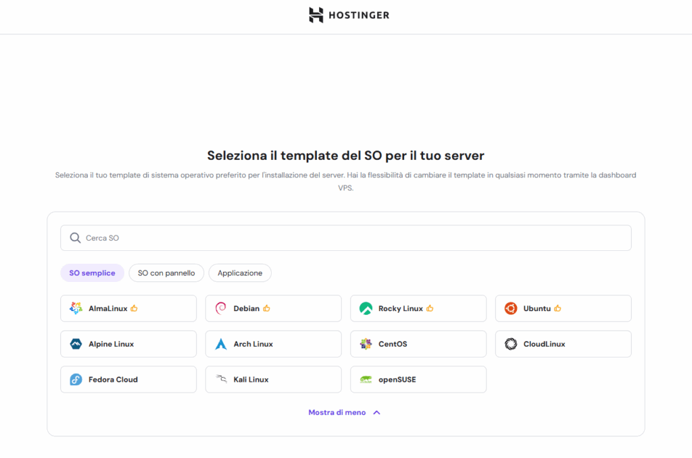Choose the Ubuntu label
The width and height of the screenshot is (692, 458).
[537, 308]
